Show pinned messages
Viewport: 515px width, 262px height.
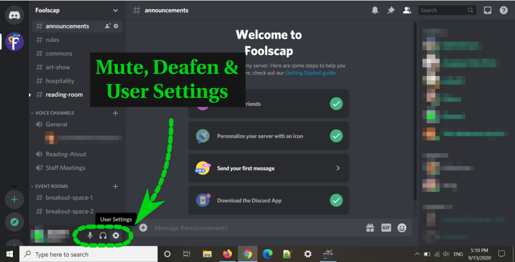pos(391,10)
